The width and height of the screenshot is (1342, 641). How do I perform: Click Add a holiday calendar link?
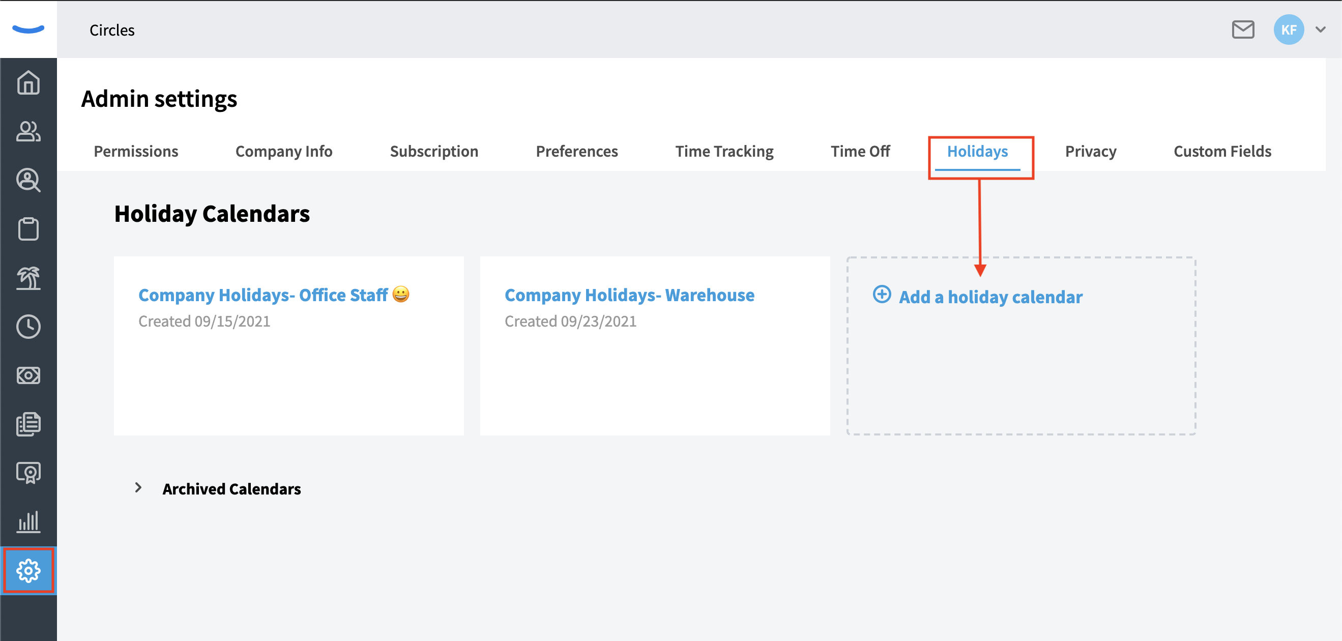pyautogui.click(x=990, y=297)
